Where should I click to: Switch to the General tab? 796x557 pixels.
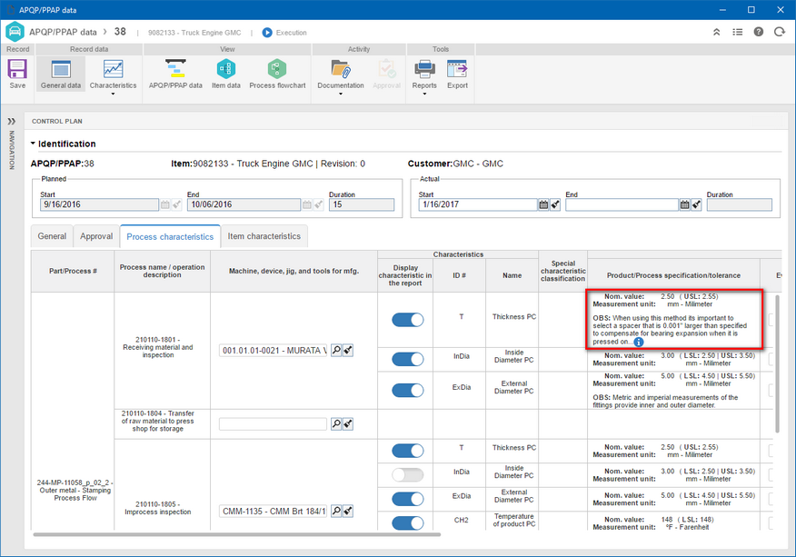pyautogui.click(x=52, y=236)
